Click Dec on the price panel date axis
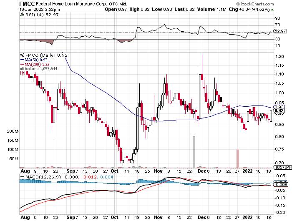The height and width of the screenshot is (221, 292). [x=202, y=171]
